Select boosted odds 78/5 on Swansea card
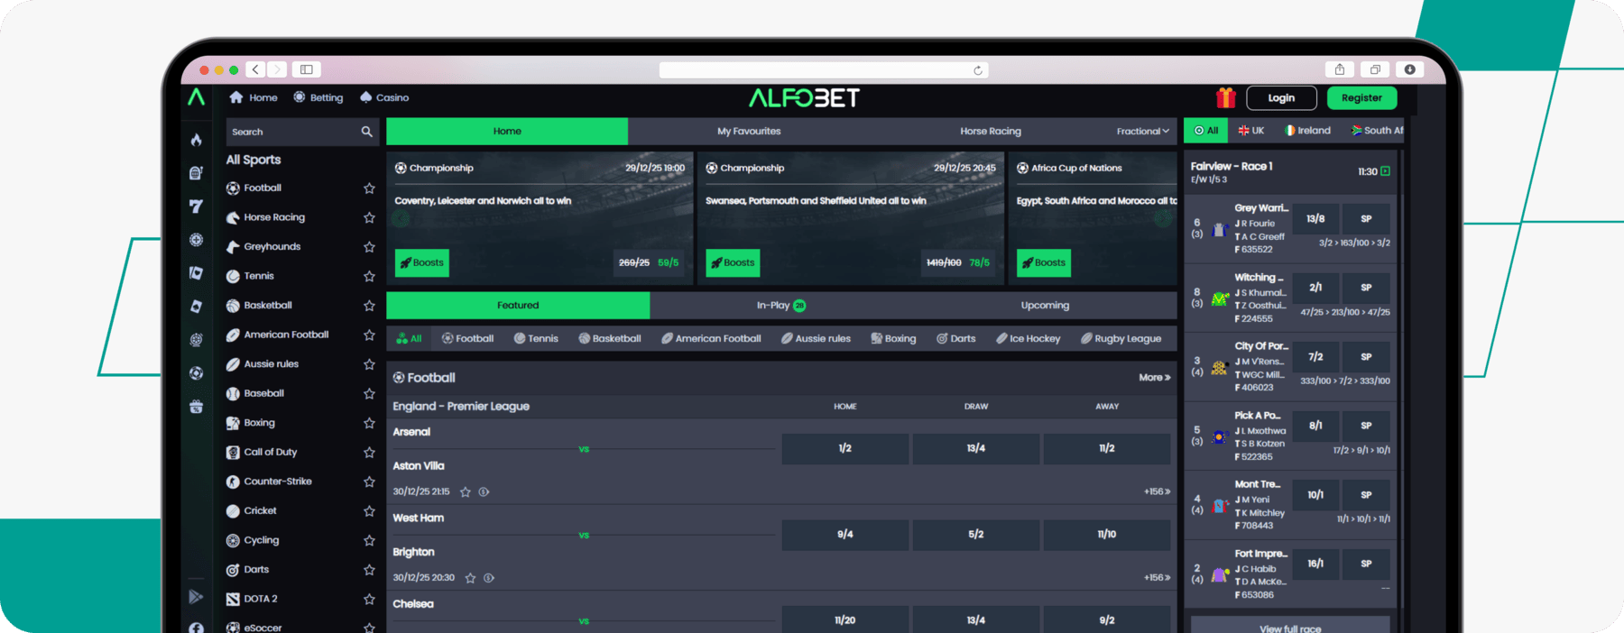 click(979, 263)
